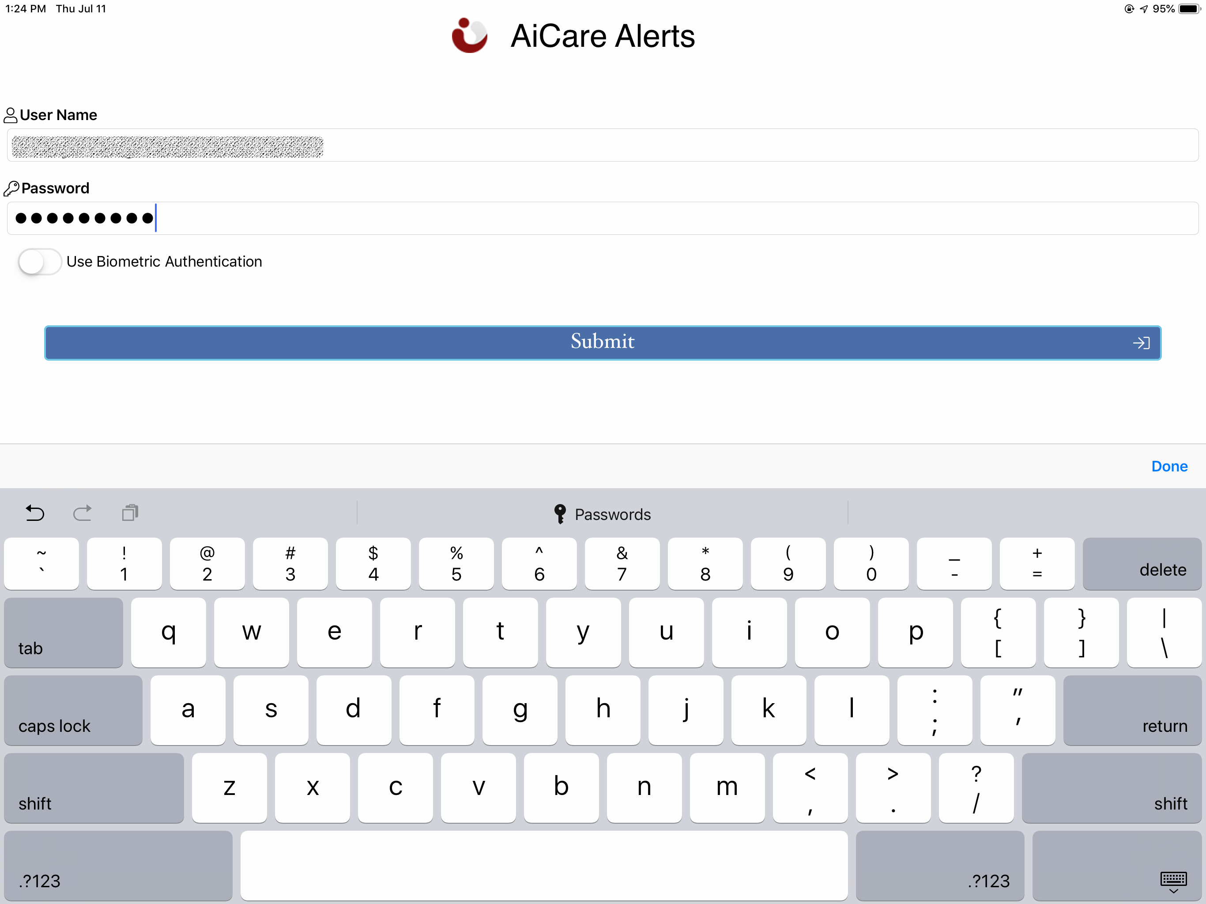Tap the pipe backslash key
The image size is (1206, 904).
coord(1164,633)
